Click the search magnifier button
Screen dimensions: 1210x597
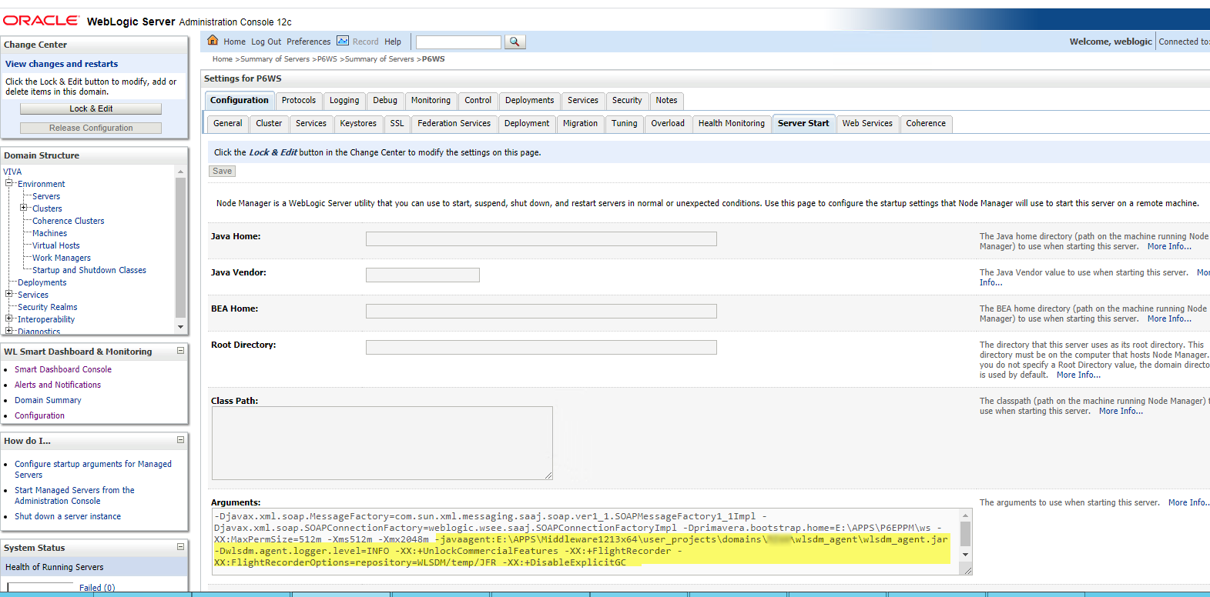[x=515, y=42]
